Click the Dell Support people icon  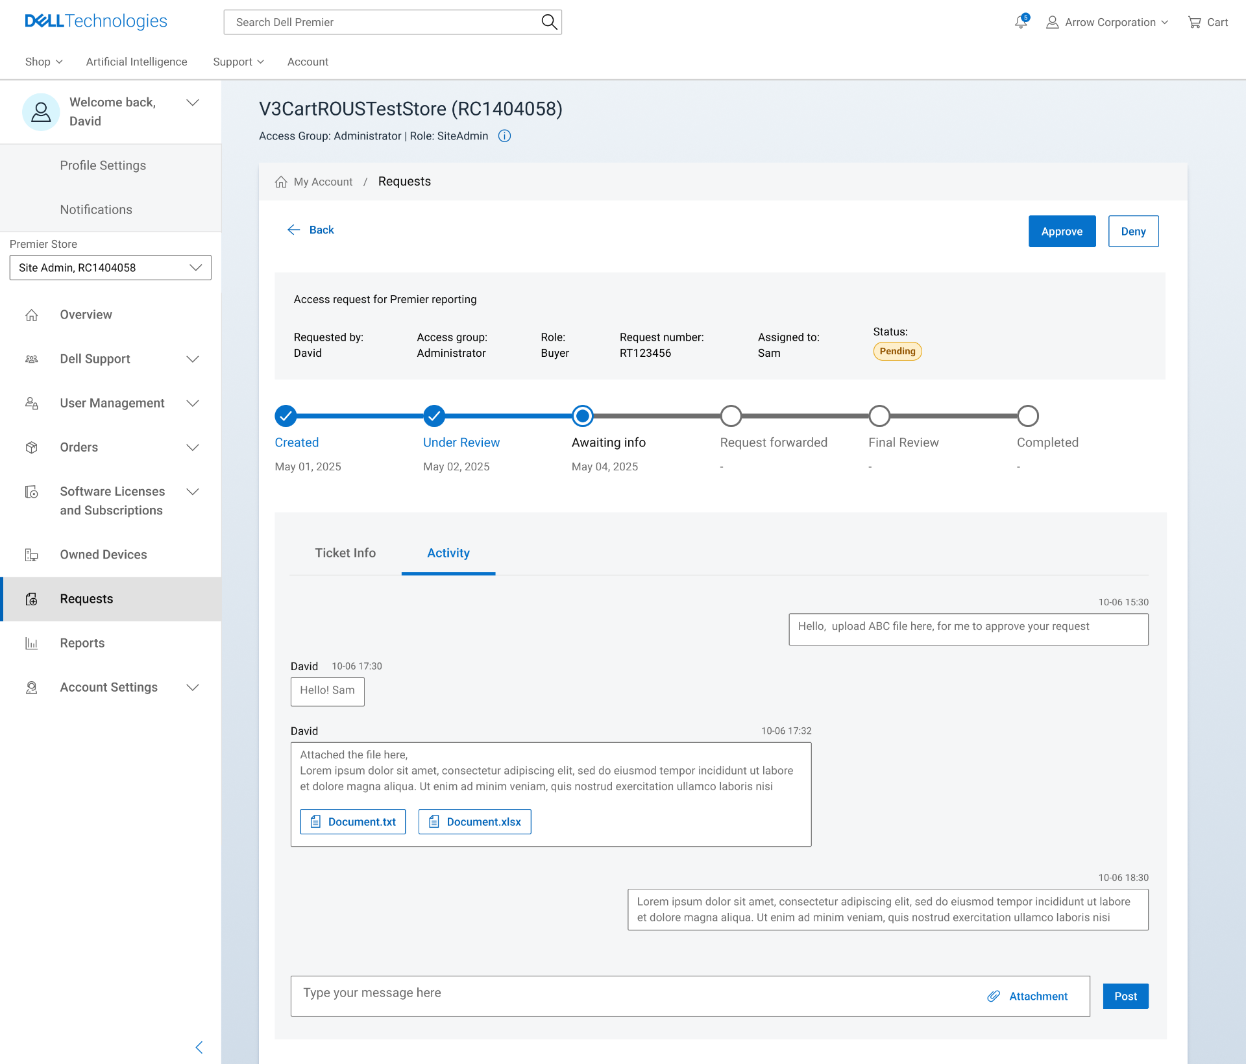(x=31, y=359)
